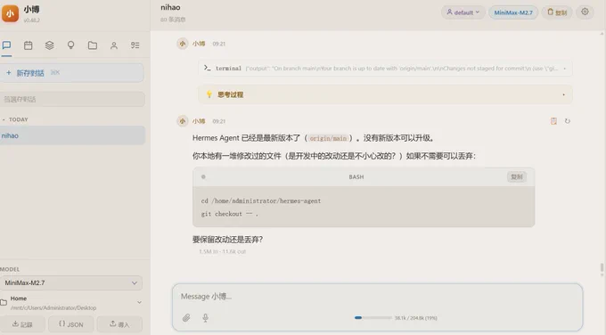This screenshot has height=335, width=606.
Task: Copy the BASH code block
Action: (517, 177)
